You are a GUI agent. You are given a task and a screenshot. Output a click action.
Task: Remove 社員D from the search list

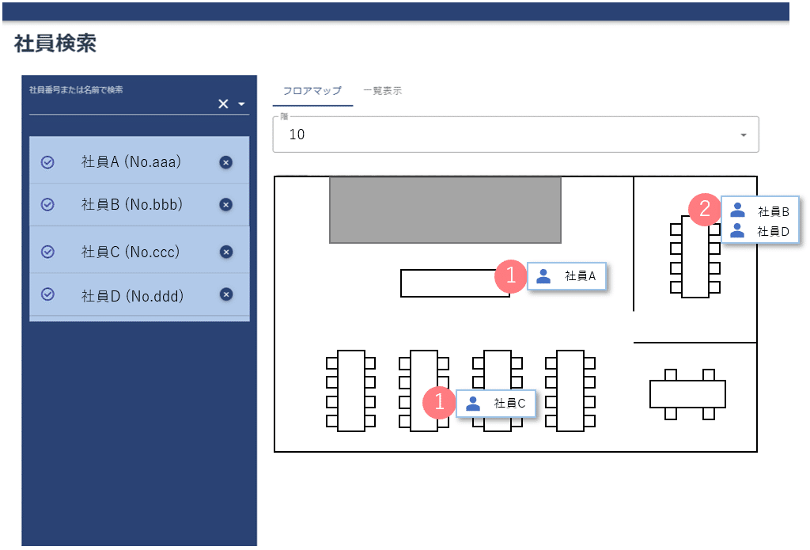[225, 295]
